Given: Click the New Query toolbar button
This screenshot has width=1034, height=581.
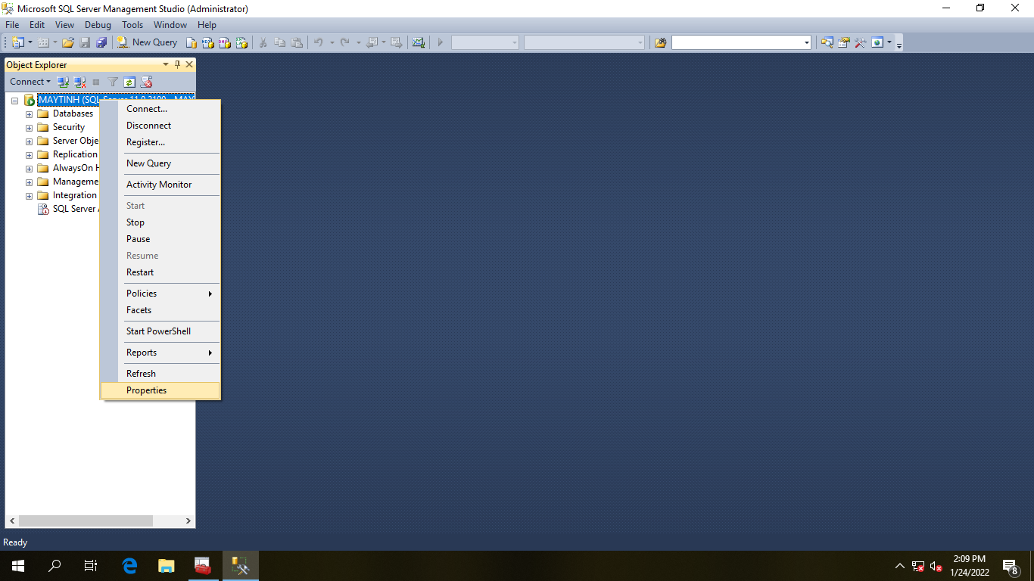Looking at the screenshot, I should point(148,42).
